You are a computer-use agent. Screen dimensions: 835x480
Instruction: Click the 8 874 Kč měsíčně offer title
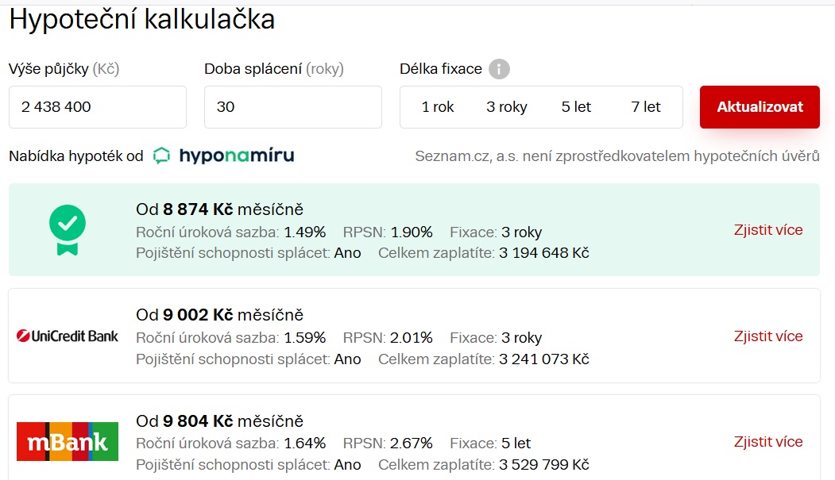coord(220,209)
